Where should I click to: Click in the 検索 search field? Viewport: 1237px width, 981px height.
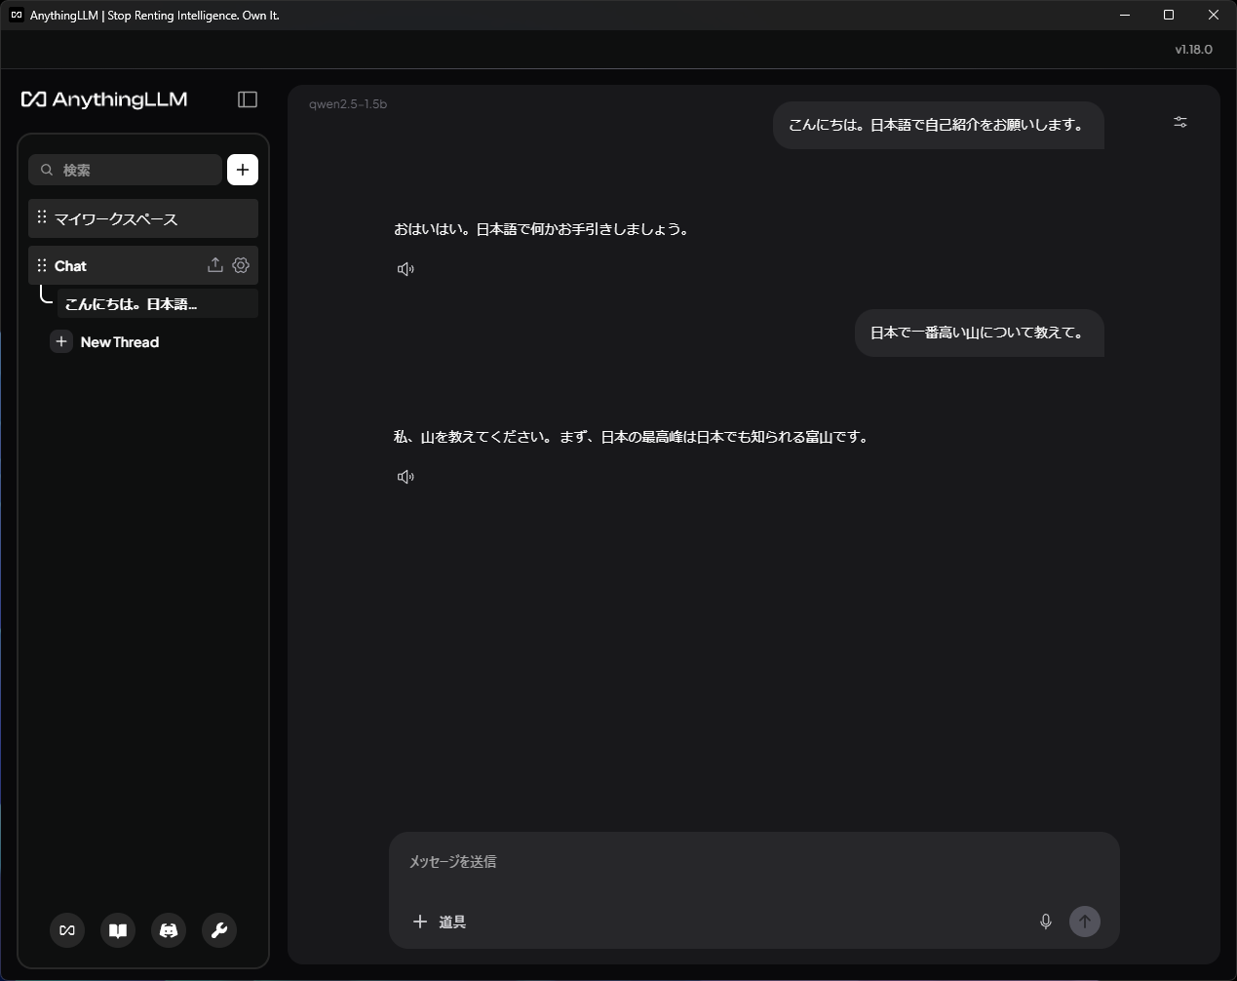coord(126,170)
